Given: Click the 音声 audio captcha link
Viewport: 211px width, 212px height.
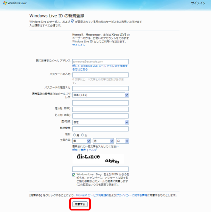Looking at the screenshot, I should click(83, 150).
